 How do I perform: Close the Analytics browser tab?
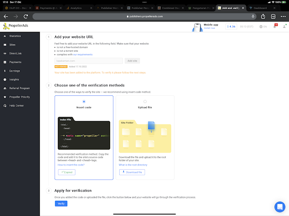click(x=91, y=8)
